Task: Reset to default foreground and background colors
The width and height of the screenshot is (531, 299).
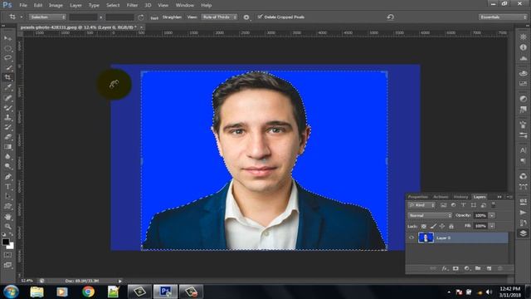Action: click(x=3, y=234)
